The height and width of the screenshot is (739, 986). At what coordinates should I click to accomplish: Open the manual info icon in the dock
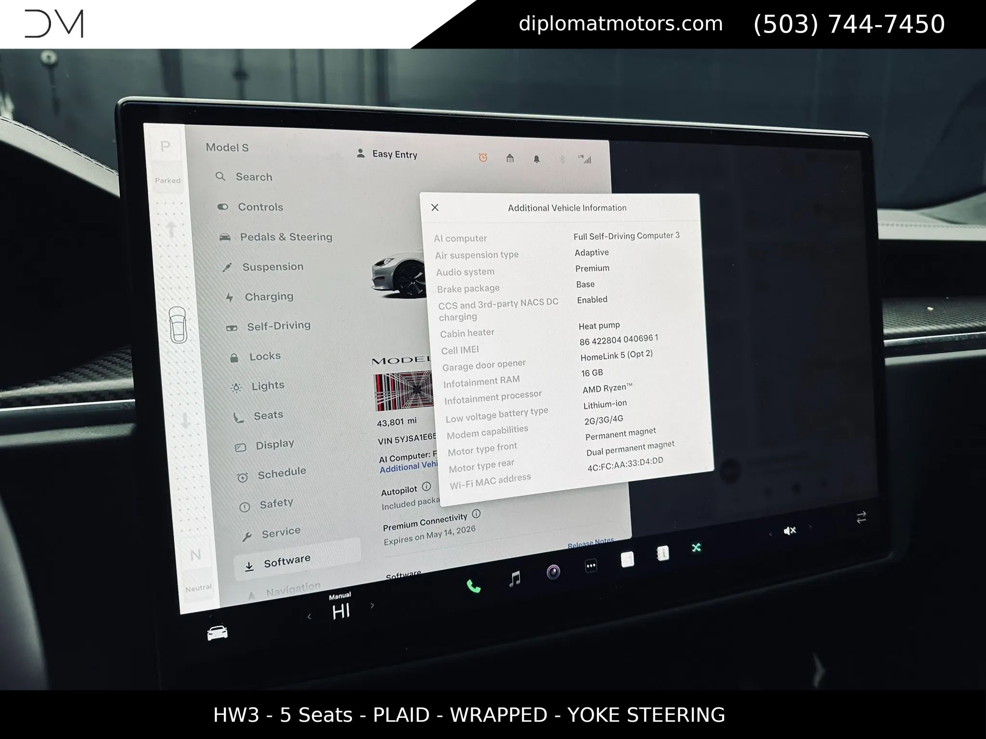662,553
